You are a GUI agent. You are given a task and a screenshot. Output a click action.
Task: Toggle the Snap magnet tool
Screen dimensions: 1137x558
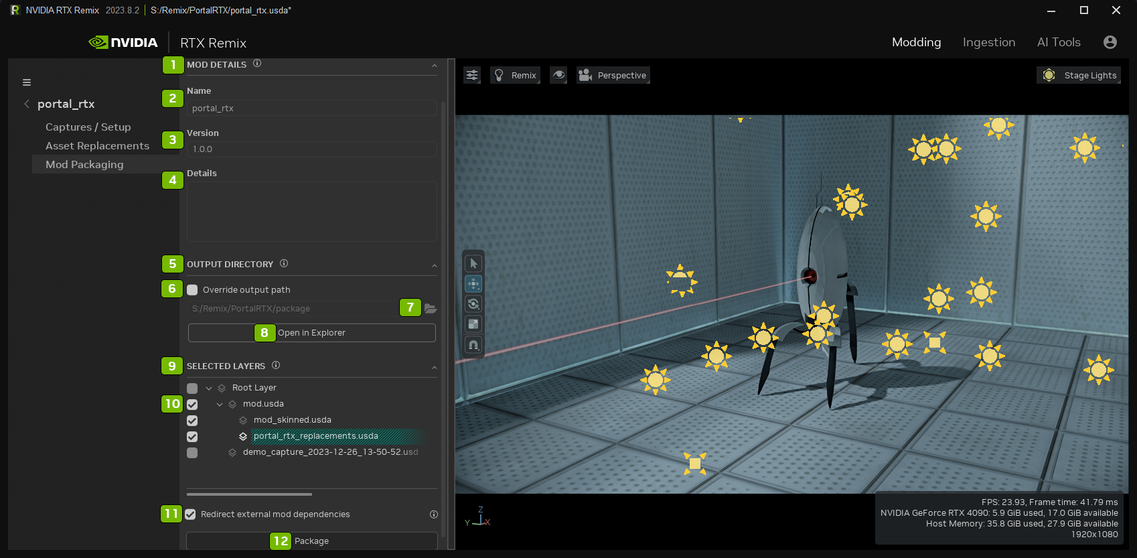pyautogui.click(x=473, y=345)
